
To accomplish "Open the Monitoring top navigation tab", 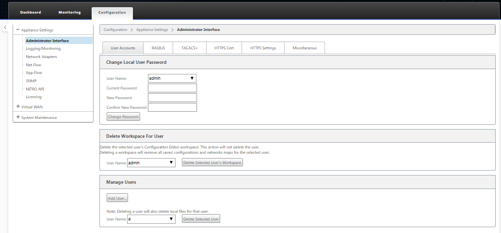I will [x=70, y=13].
